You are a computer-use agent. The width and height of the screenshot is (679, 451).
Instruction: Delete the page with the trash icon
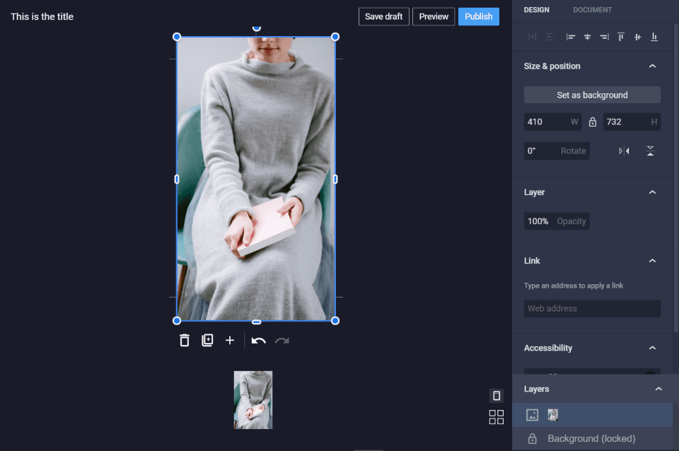click(x=185, y=341)
